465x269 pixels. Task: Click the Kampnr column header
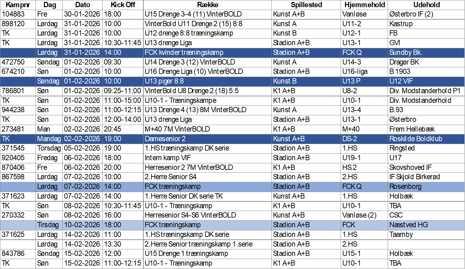pos(18,5)
